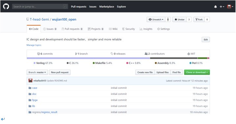Open Settings tab of the repository
Image resolution: width=236 pixels, height=124 pixels.
164,29
